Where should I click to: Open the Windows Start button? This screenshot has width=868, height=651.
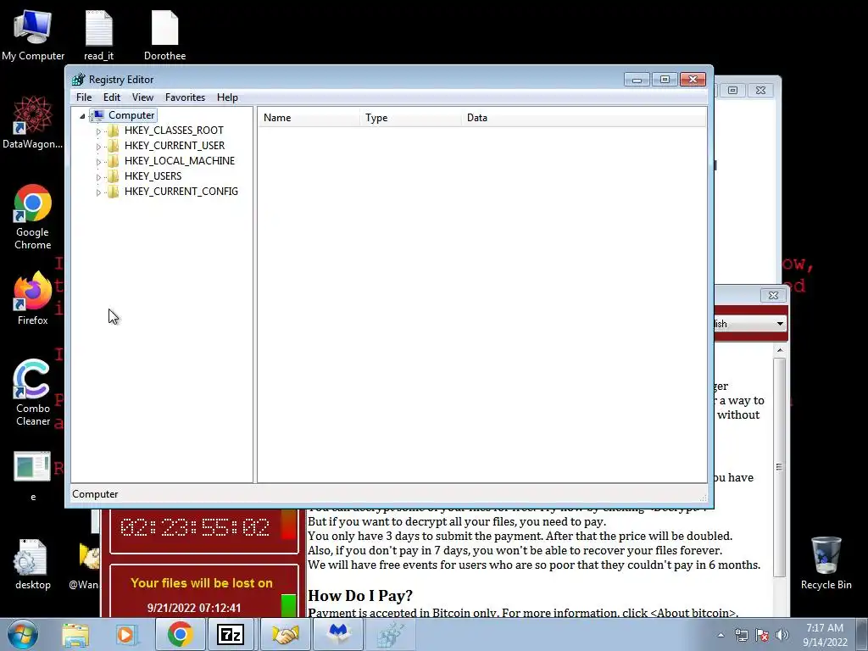(22, 634)
